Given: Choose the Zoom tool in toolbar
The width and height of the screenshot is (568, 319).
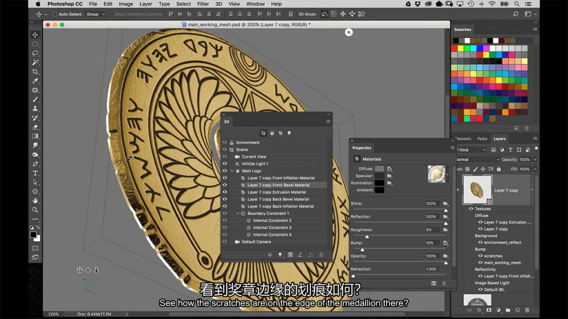Looking at the screenshot, I should point(35,210).
